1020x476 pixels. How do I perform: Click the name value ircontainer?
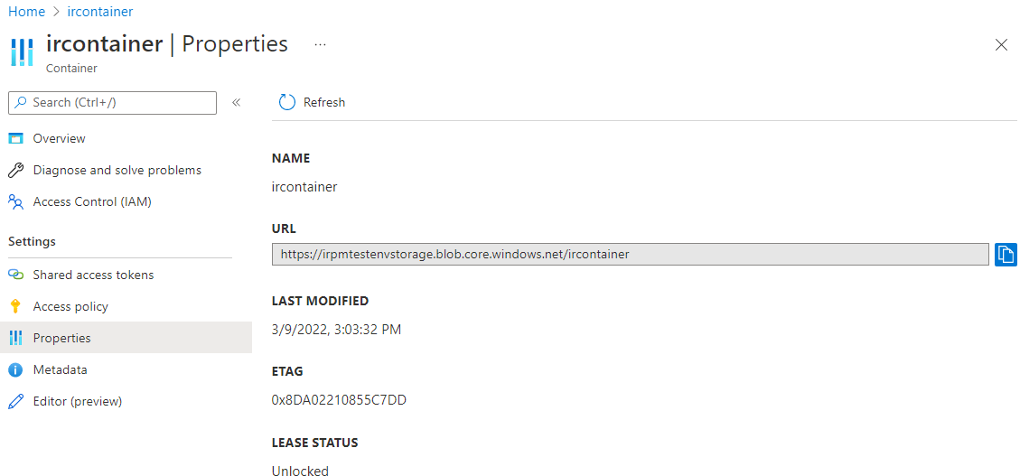[x=304, y=187]
